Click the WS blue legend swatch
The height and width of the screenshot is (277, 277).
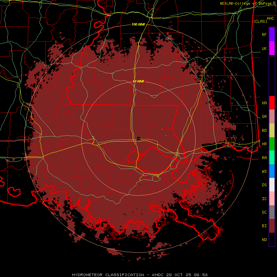272,171
